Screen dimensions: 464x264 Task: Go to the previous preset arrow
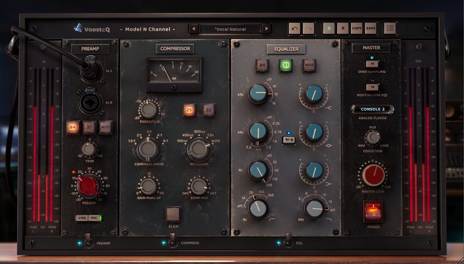click(x=194, y=29)
